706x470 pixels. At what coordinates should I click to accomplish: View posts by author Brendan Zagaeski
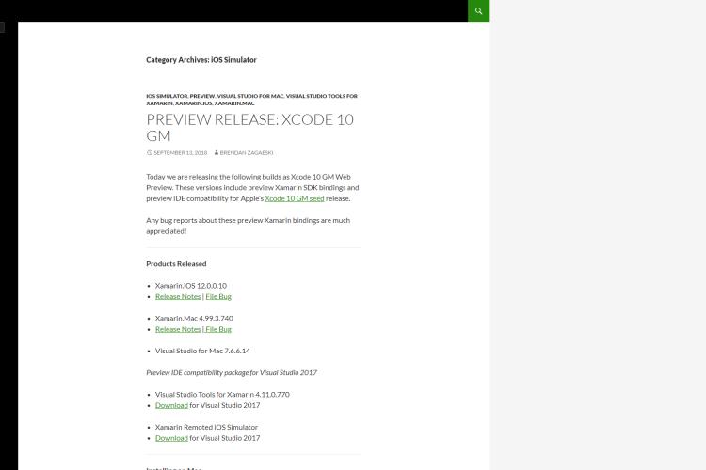tap(247, 153)
